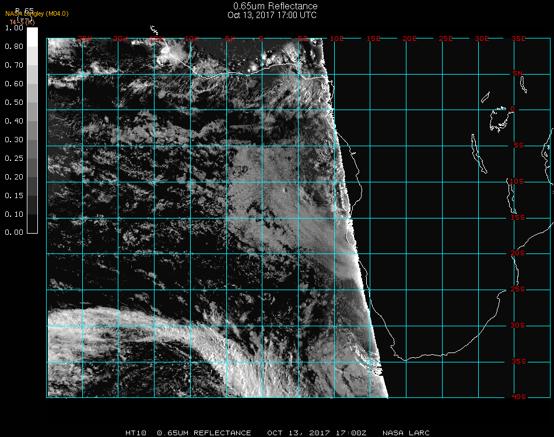Click the 0.40 color bar value
The image size is (554, 437).
pos(14,121)
